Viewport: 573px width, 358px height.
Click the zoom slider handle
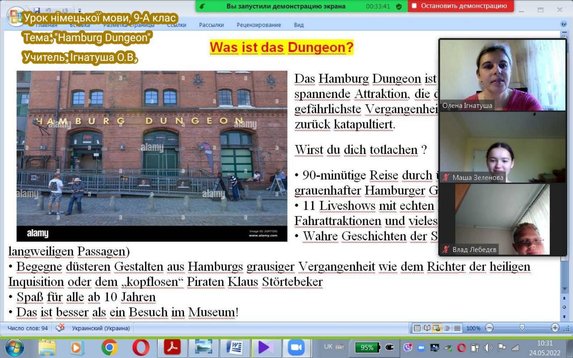522,328
